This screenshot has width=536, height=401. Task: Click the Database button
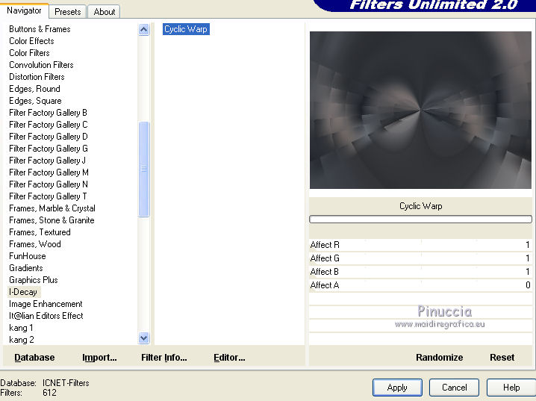pyautogui.click(x=34, y=358)
